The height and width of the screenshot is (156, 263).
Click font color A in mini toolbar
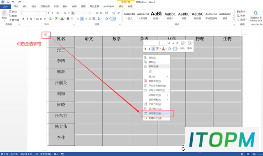pyautogui.click(x=163, y=49)
